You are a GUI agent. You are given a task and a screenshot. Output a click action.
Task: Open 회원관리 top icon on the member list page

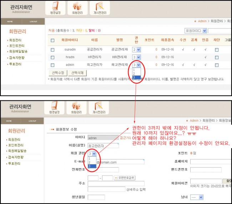pos(77,8)
